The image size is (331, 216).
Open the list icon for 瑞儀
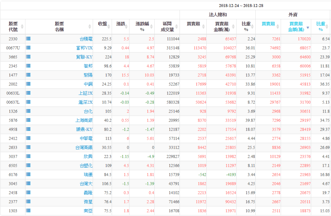tap(28, 174)
